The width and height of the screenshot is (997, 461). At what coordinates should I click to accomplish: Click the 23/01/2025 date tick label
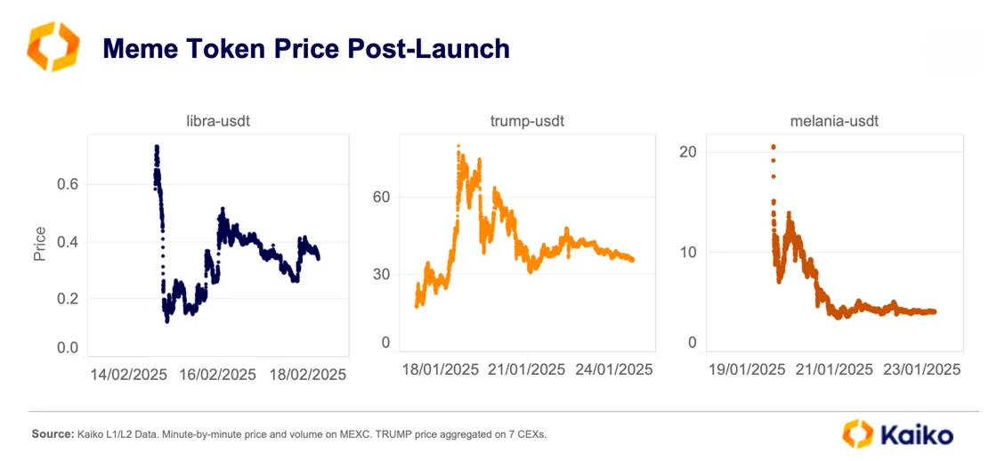tap(922, 369)
